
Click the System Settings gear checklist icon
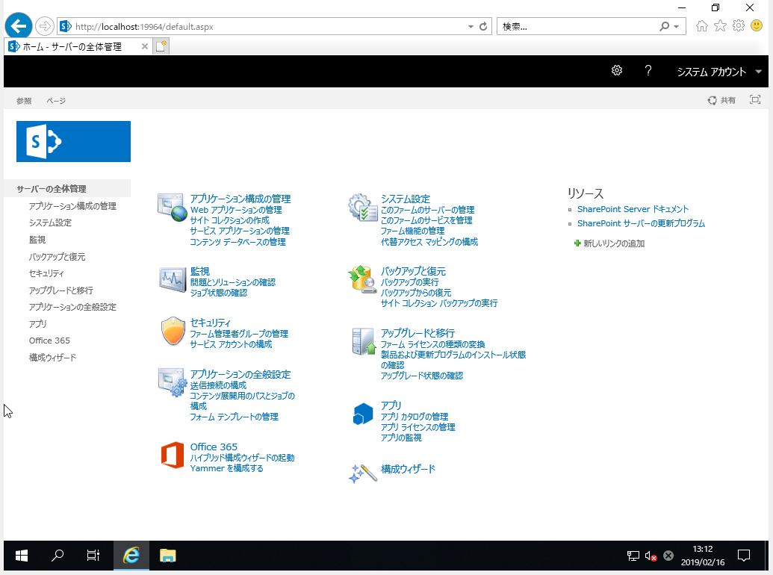(x=363, y=208)
